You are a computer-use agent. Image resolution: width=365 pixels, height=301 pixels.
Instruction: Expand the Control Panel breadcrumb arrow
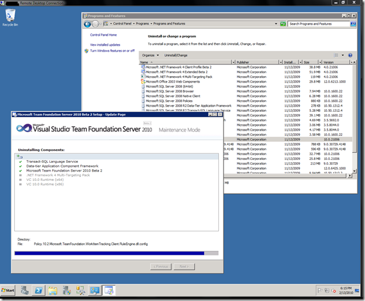[134, 23]
